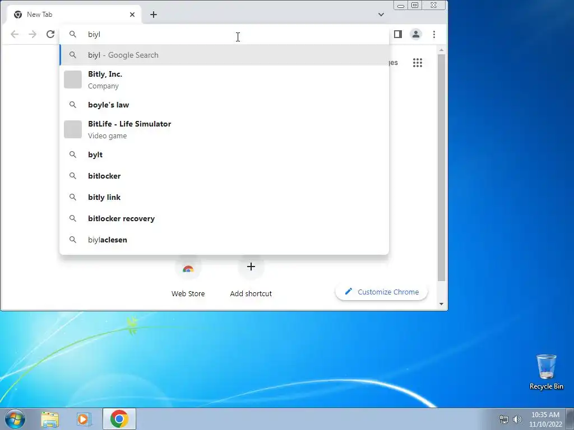Click search icon beside bitlocker recovery
This screenshot has height=430, width=574.
tap(73, 218)
